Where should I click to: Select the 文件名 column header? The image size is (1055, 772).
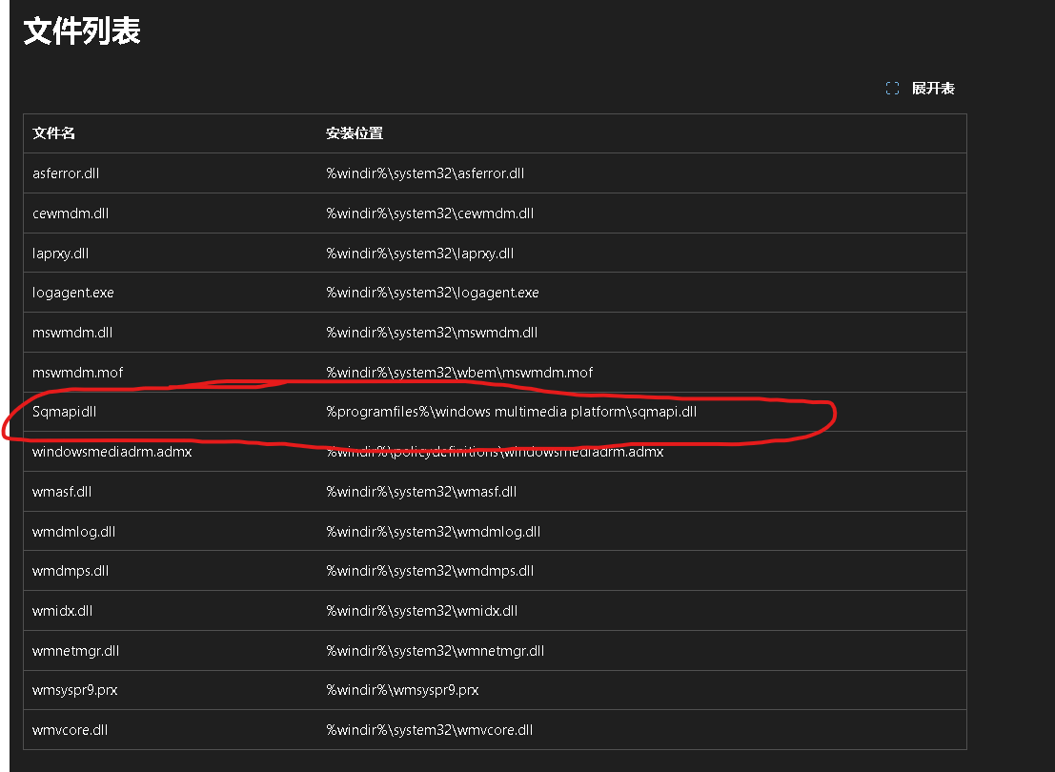pos(53,133)
